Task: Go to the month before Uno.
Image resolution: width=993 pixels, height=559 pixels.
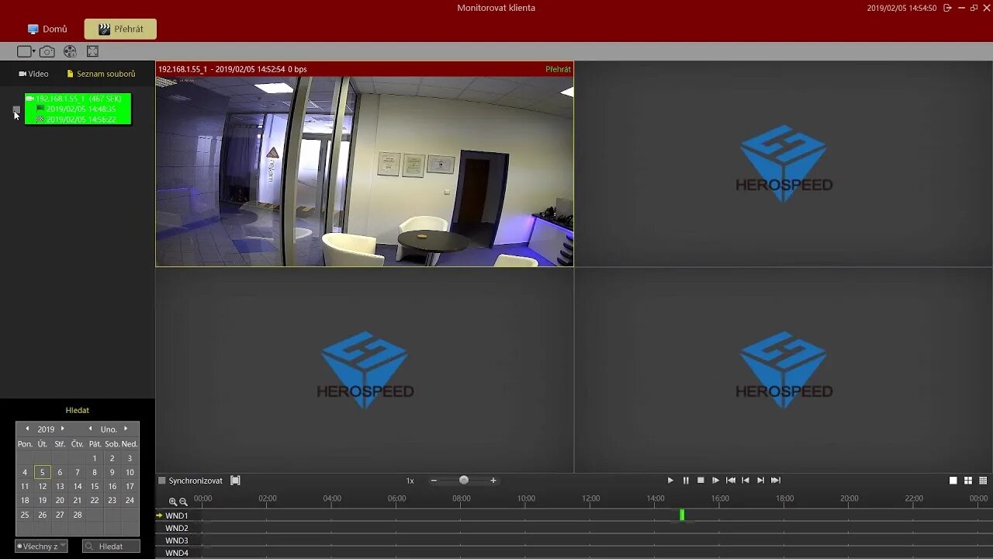Action: [90, 429]
